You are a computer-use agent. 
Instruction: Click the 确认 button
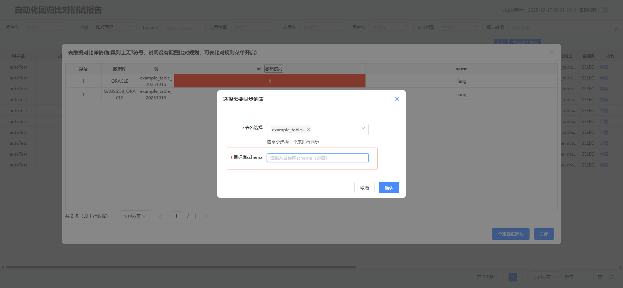pyautogui.click(x=389, y=188)
